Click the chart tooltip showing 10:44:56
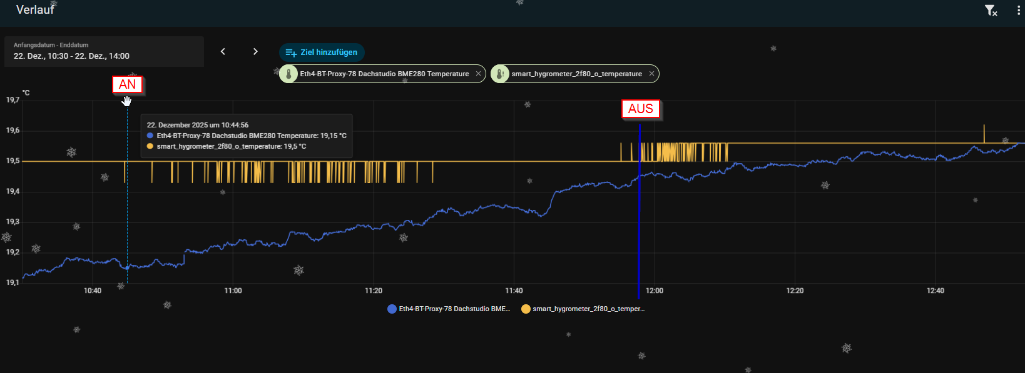Viewport: 1025px width, 373px height. coord(246,136)
